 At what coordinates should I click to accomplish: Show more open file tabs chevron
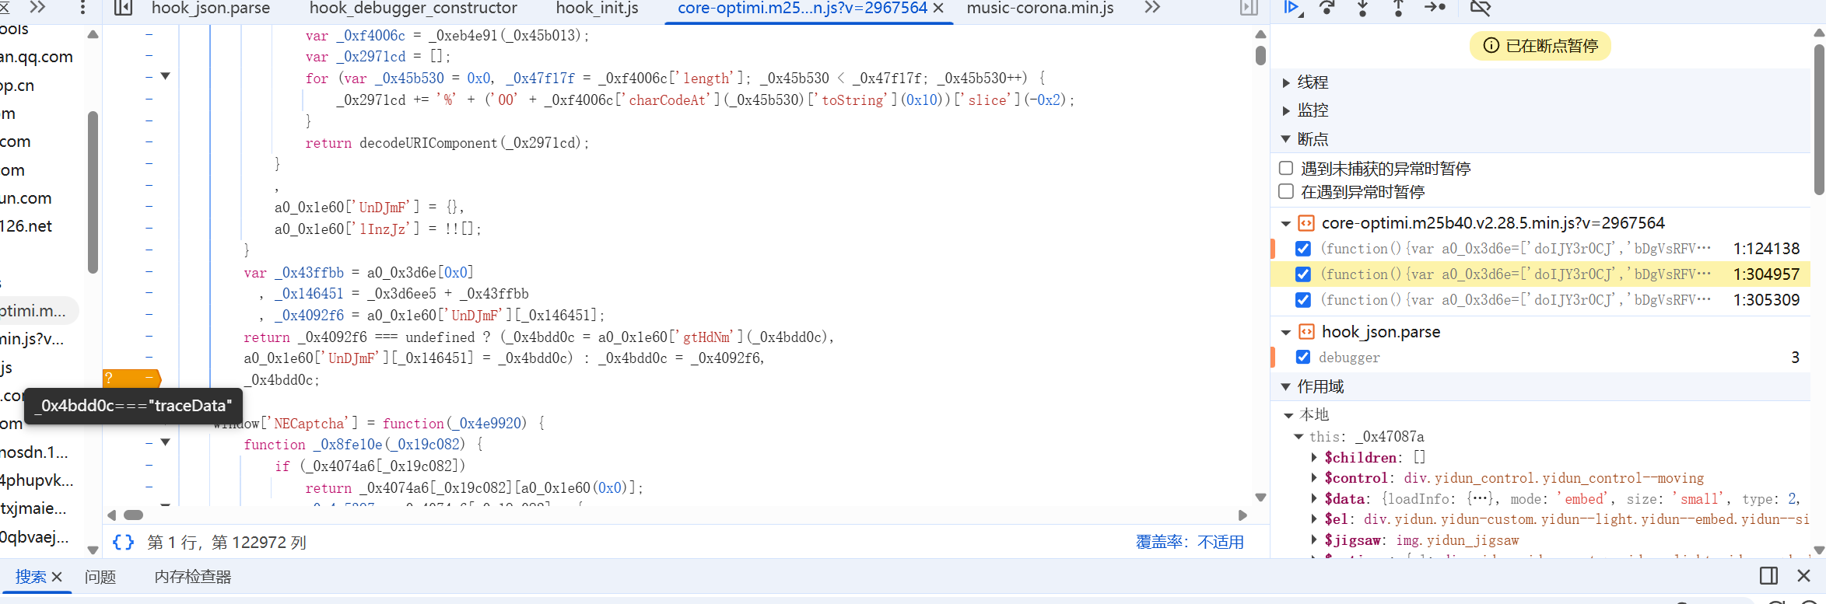(x=1153, y=7)
